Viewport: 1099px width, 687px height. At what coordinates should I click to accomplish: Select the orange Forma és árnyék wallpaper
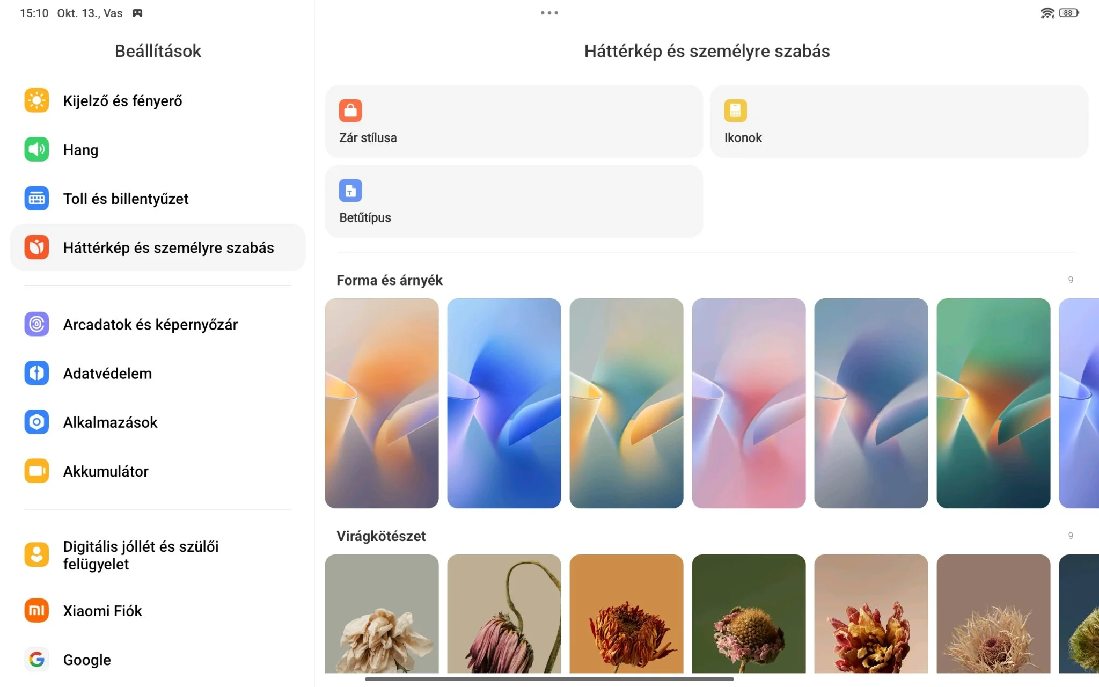(382, 403)
